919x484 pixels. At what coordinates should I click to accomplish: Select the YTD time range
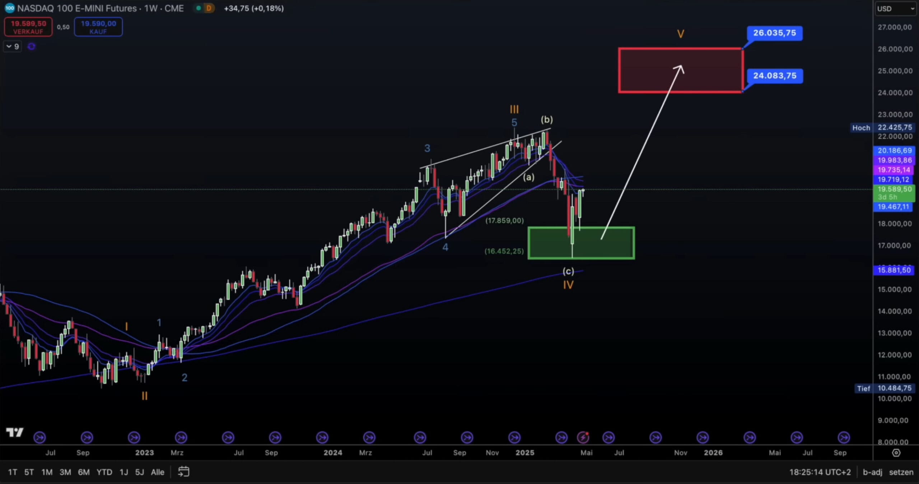click(104, 472)
